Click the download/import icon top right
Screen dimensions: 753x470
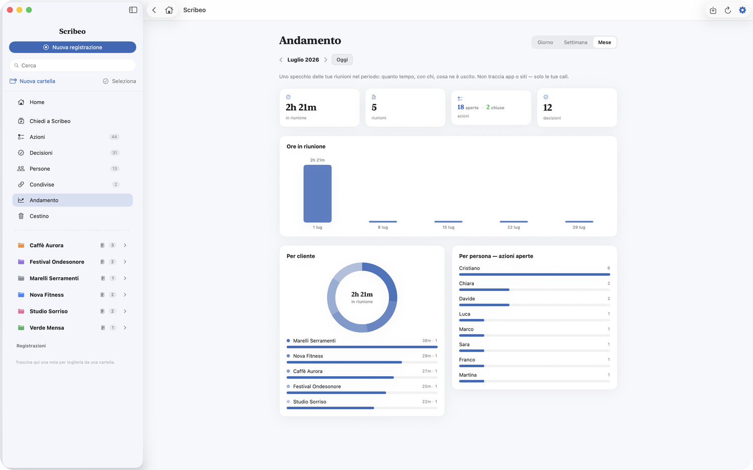coord(713,10)
